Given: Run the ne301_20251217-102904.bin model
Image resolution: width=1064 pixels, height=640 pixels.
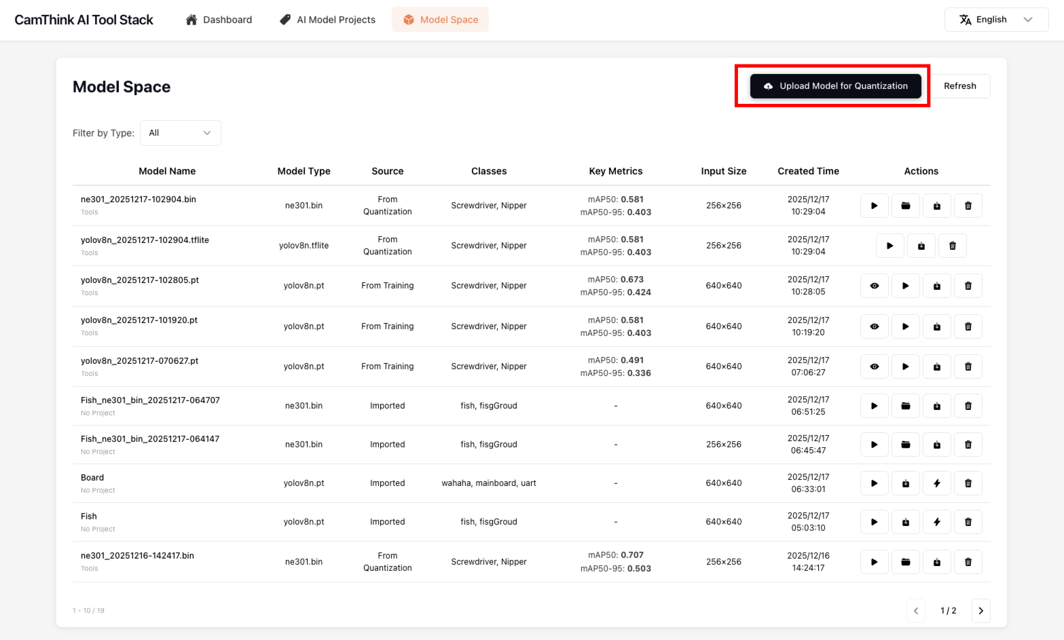Looking at the screenshot, I should pyautogui.click(x=874, y=205).
